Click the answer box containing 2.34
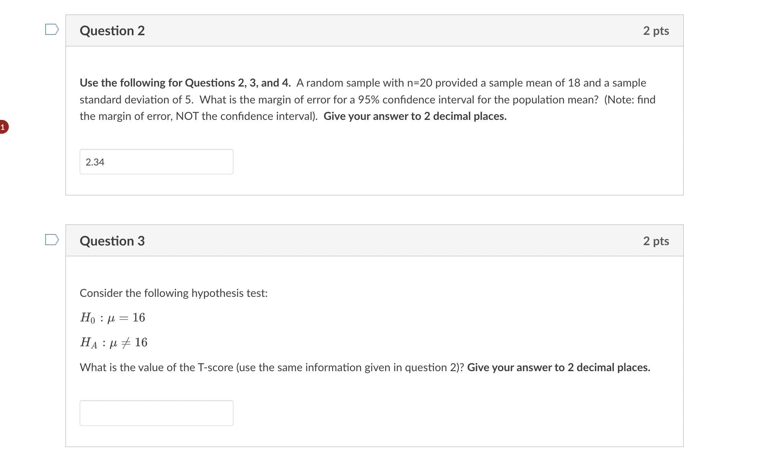The height and width of the screenshot is (465, 758). point(156,161)
